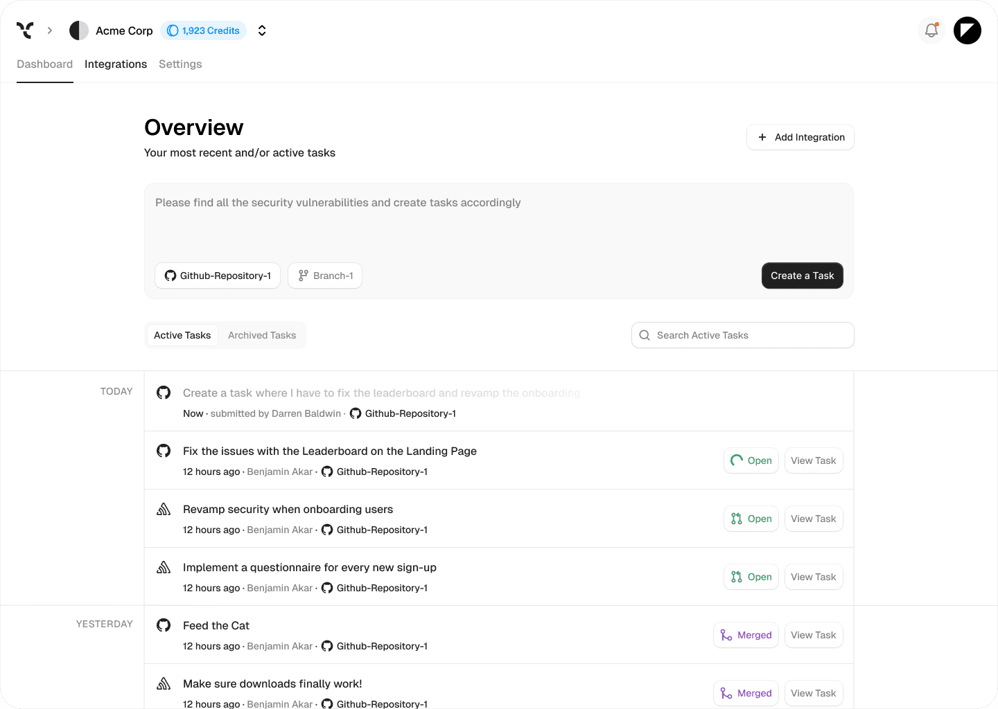Select the Active Tasks filter
Screen dimensions: 998x709
(182, 335)
